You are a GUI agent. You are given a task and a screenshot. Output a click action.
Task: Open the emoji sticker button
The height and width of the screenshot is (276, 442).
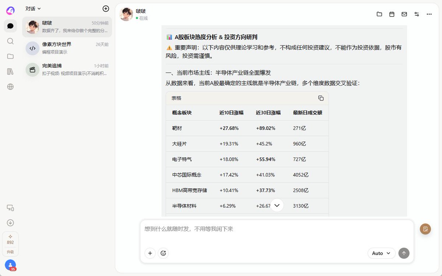pos(163,253)
